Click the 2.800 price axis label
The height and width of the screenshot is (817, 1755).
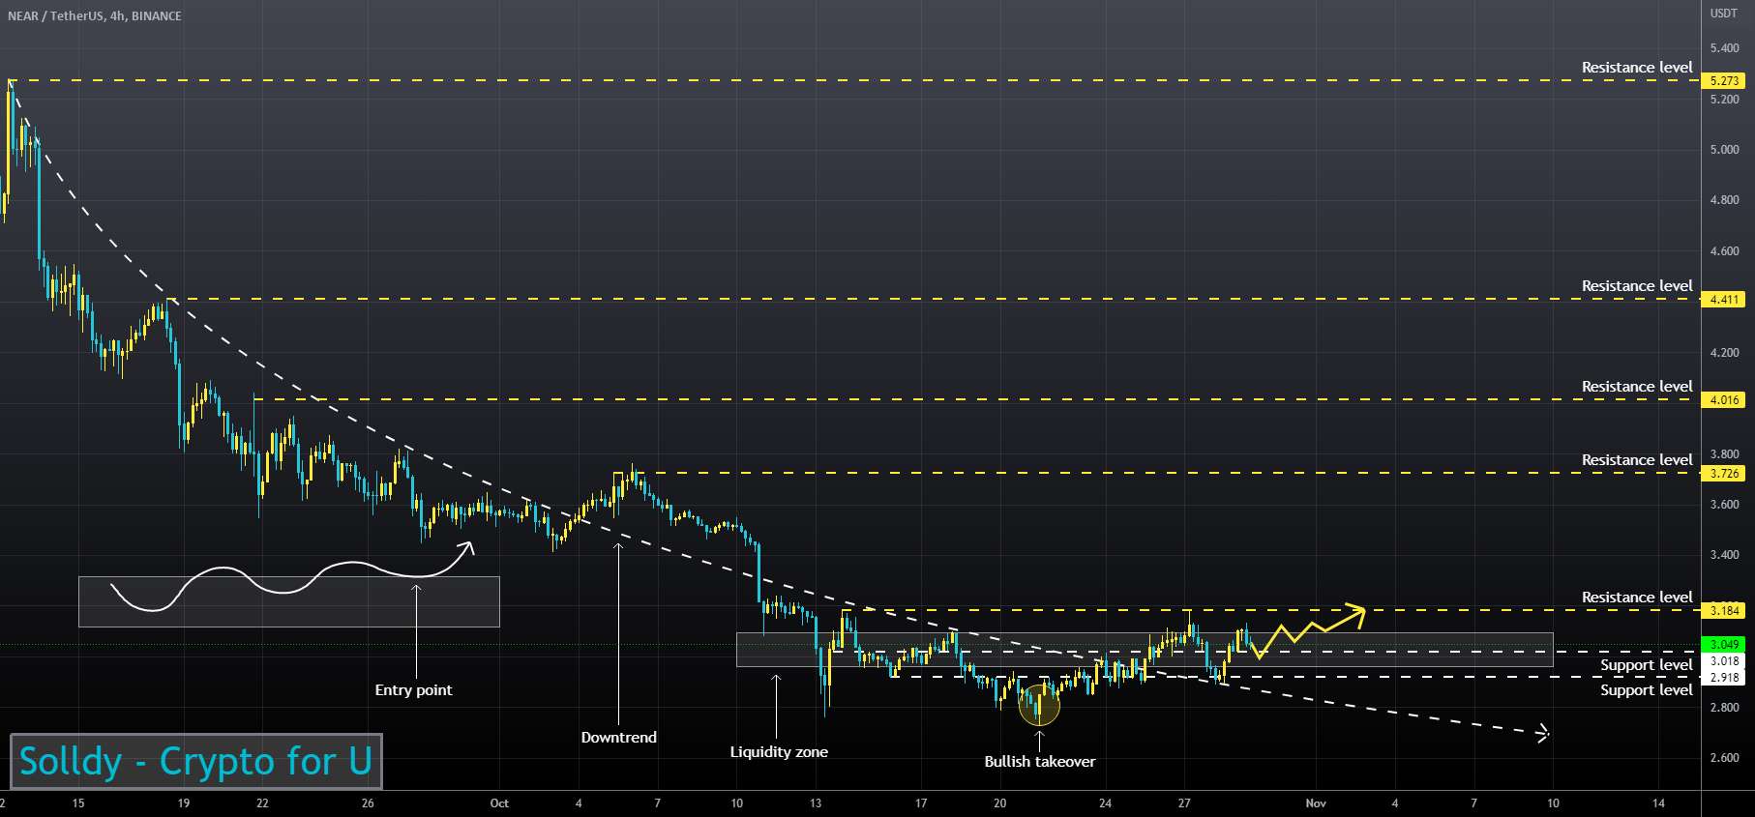[1724, 708]
